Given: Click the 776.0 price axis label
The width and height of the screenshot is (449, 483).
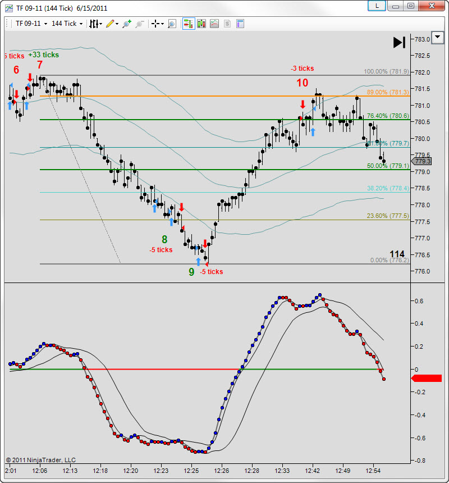Looking at the screenshot, I should point(422,271).
